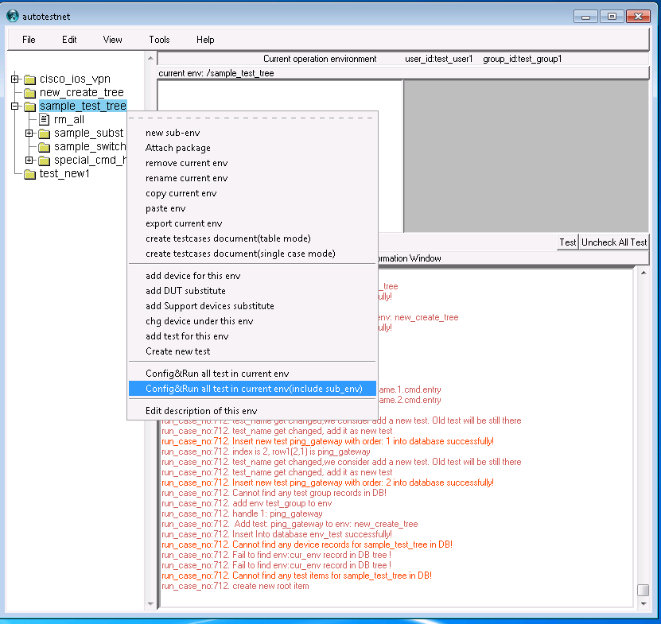
Task: Click the sample_subst folder icon
Action: click(45, 134)
